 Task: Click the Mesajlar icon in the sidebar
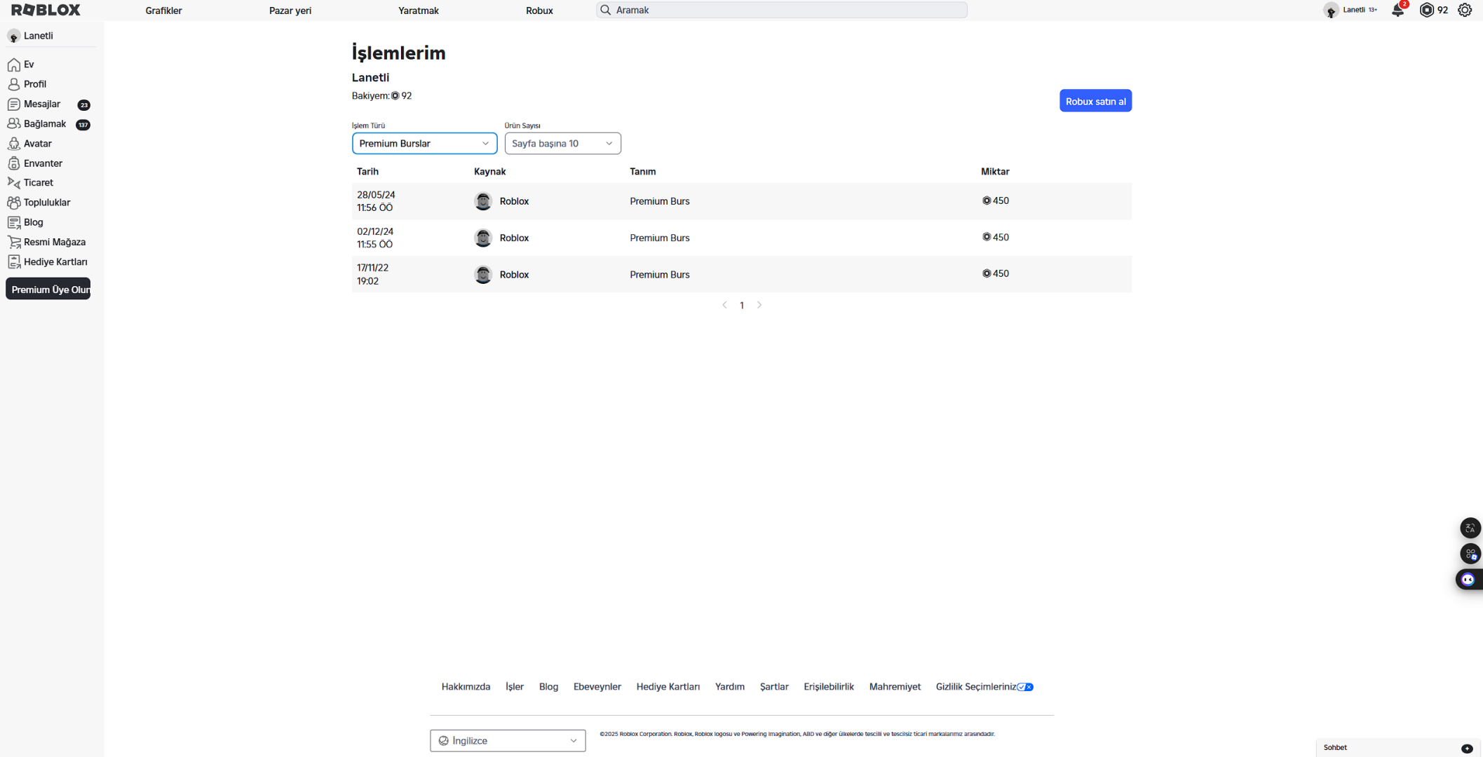[14, 104]
